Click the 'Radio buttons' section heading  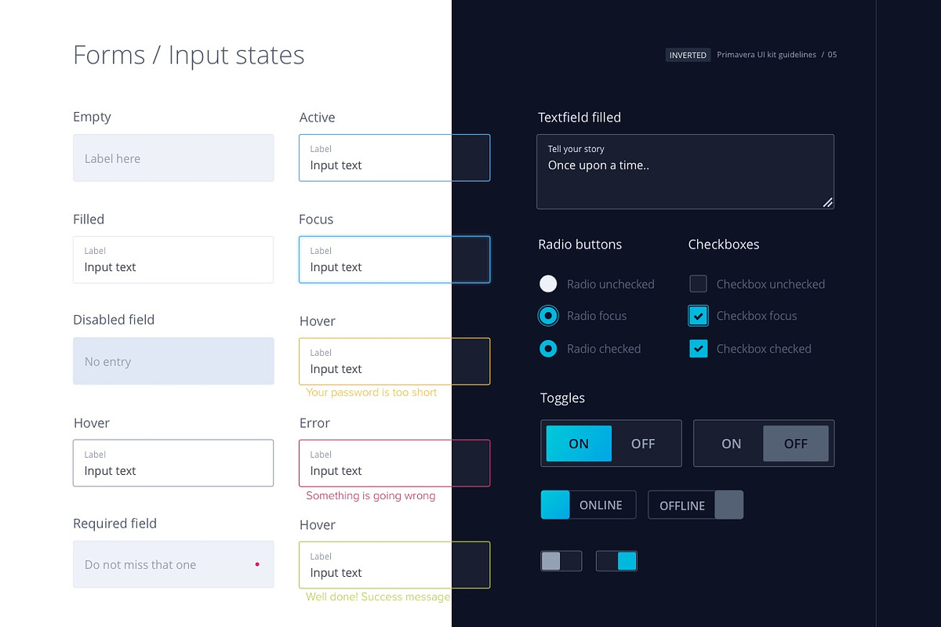(579, 245)
